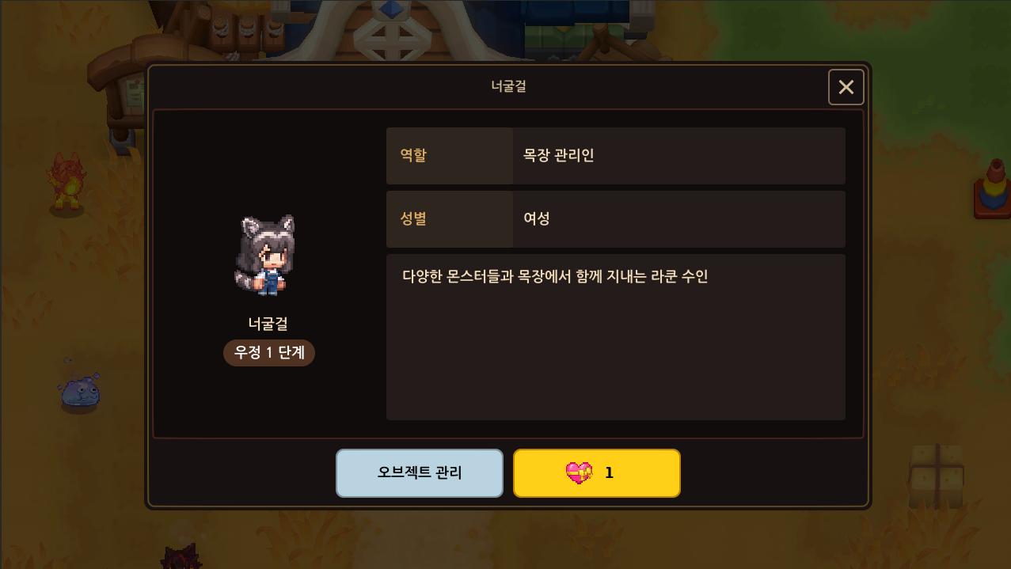
Task: Click the 우정 1 단계 badge
Action: pos(269,353)
